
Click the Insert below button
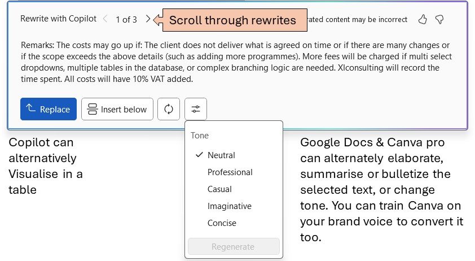point(117,109)
